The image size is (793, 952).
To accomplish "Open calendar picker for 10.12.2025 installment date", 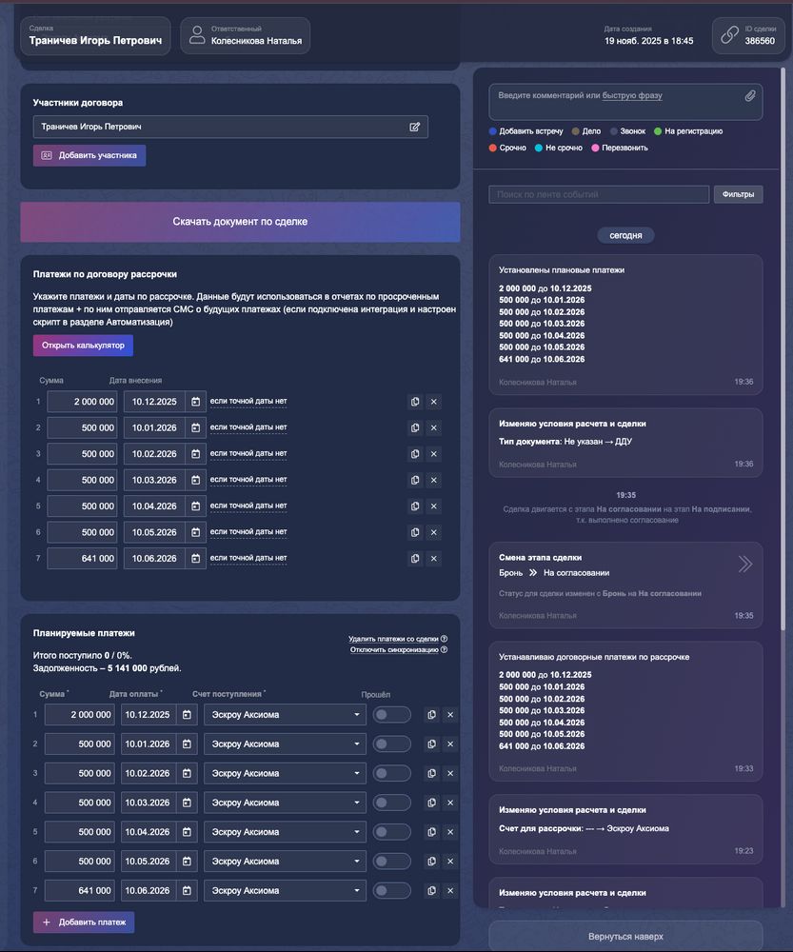I will [195, 402].
